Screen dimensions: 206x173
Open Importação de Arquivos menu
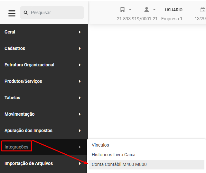pos(29,163)
